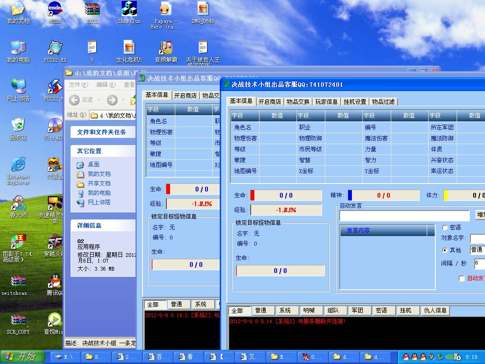Click the 开始 Start button
This screenshot has height=364, width=485.
pyautogui.click(x=23, y=357)
